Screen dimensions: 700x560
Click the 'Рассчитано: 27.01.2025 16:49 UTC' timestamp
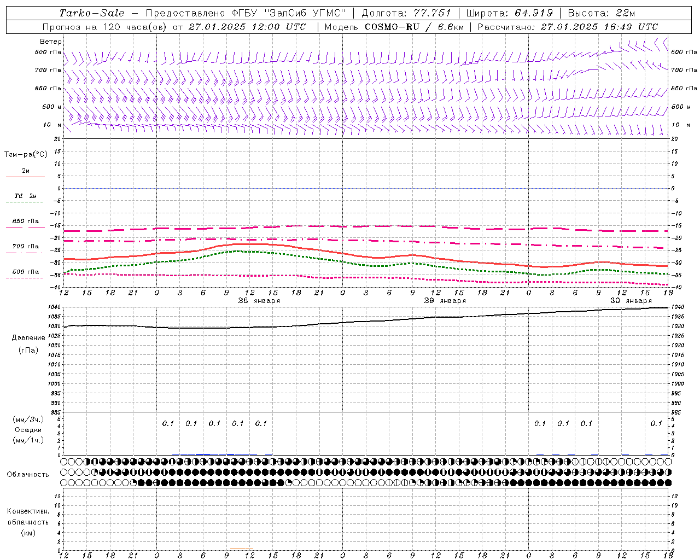[x=568, y=27]
